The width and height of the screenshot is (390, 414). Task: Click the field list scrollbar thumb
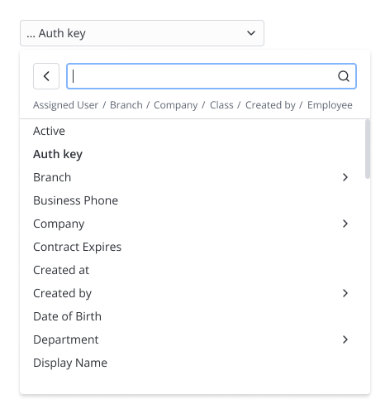point(368,149)
